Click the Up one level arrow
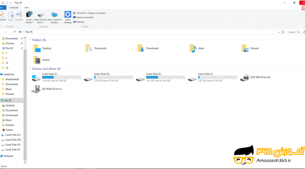This screenshot has height=169, width=305. (x=14, y=32)
